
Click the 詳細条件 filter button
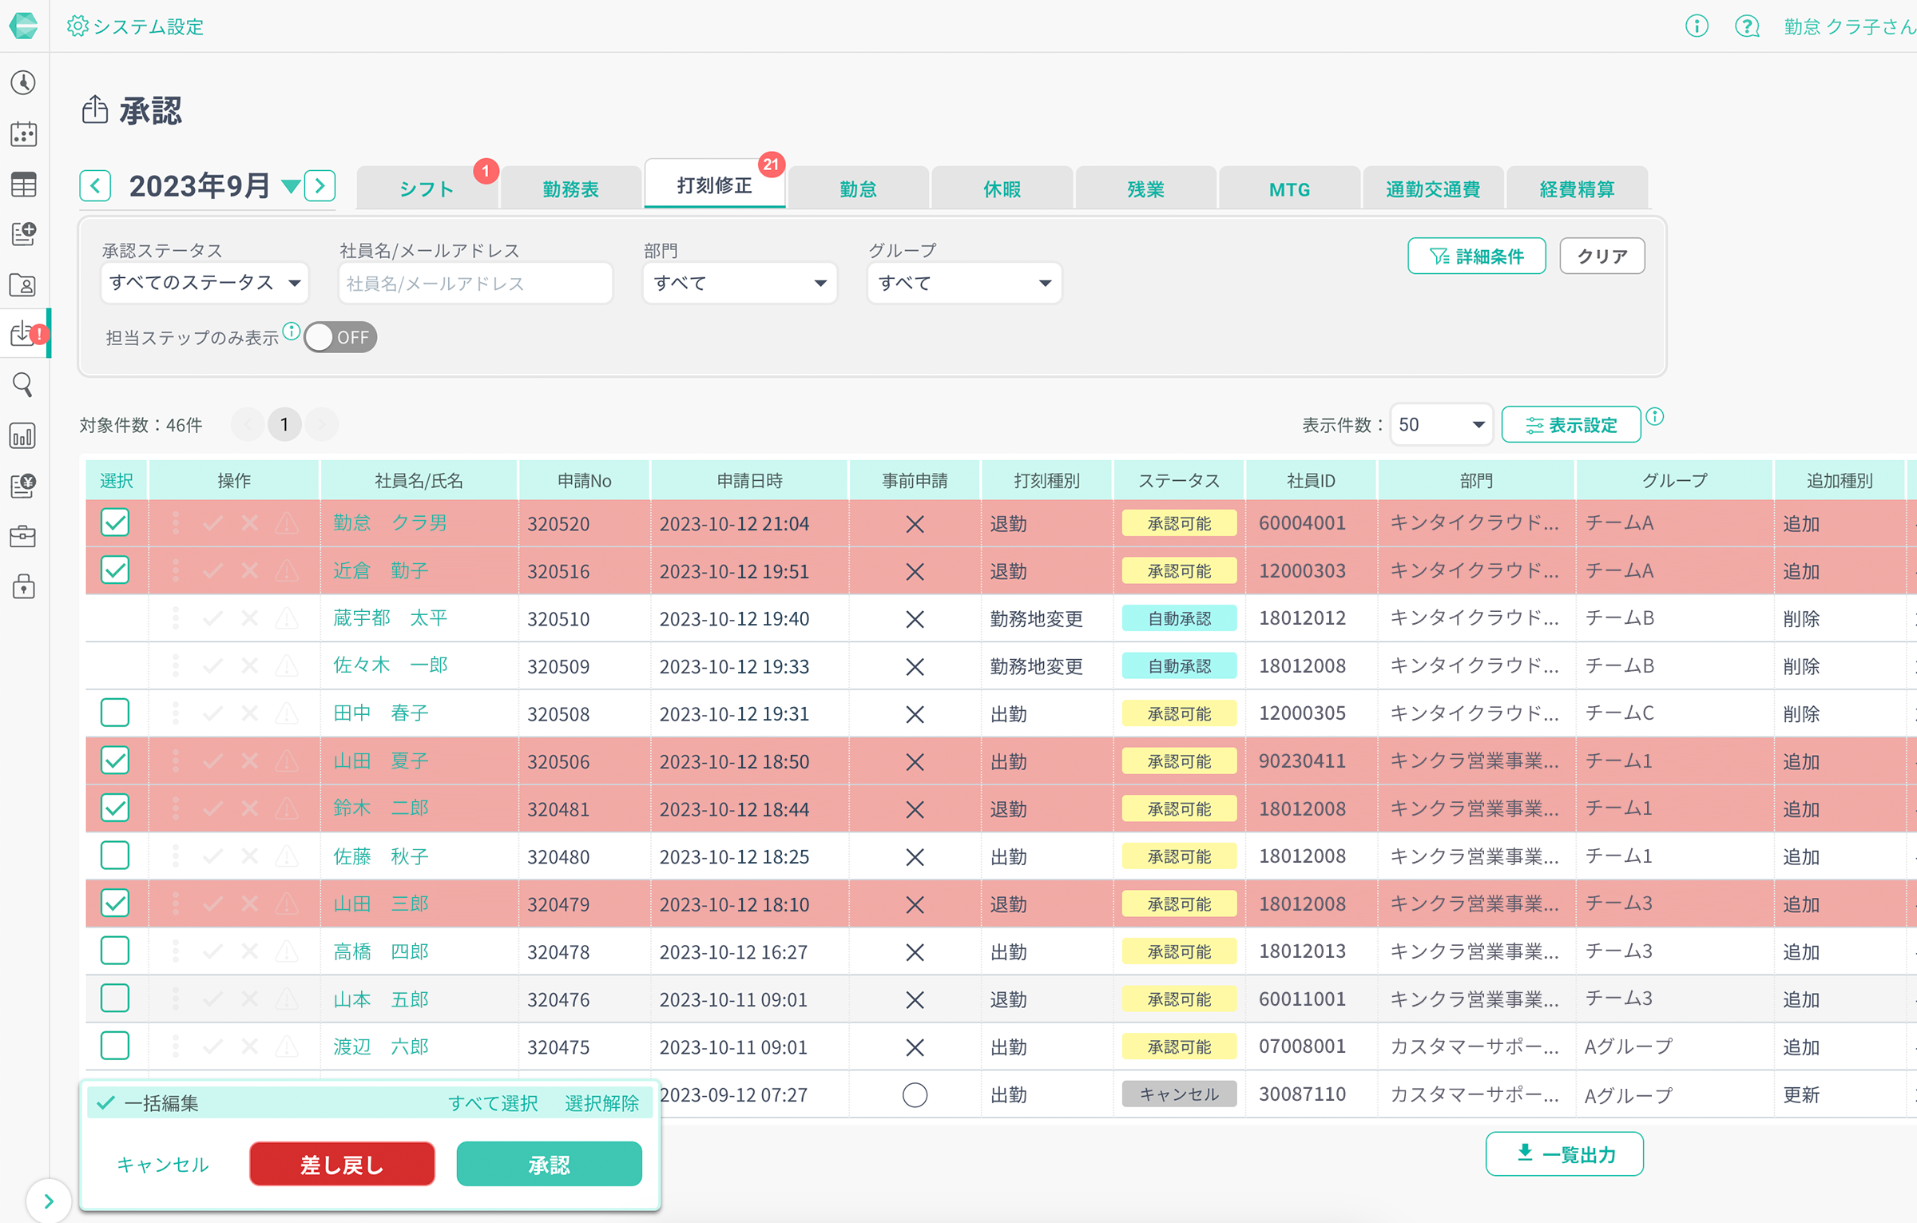coord(1476,256)
